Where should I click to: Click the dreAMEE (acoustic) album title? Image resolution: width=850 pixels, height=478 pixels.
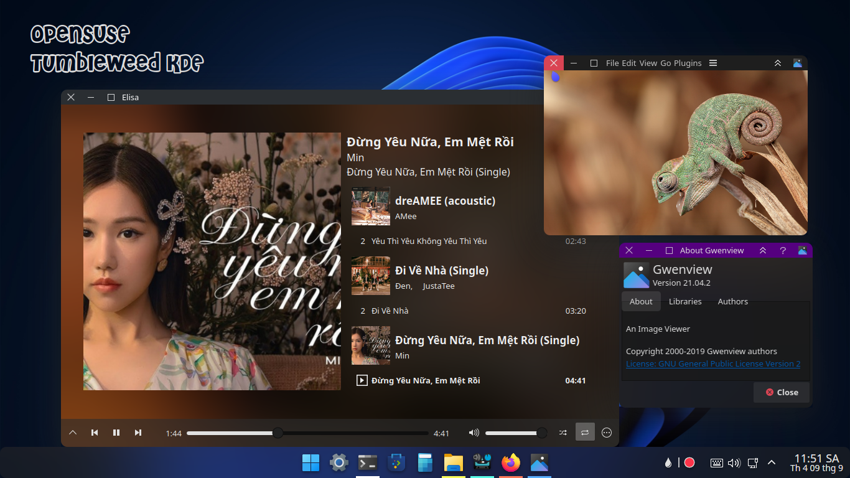pyautogui.click(x=445, y=200)
